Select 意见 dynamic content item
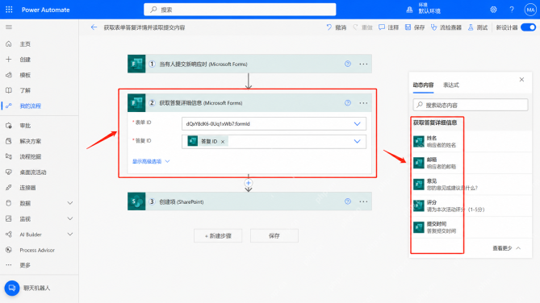The image size is (540, 303). coord(471,185)
